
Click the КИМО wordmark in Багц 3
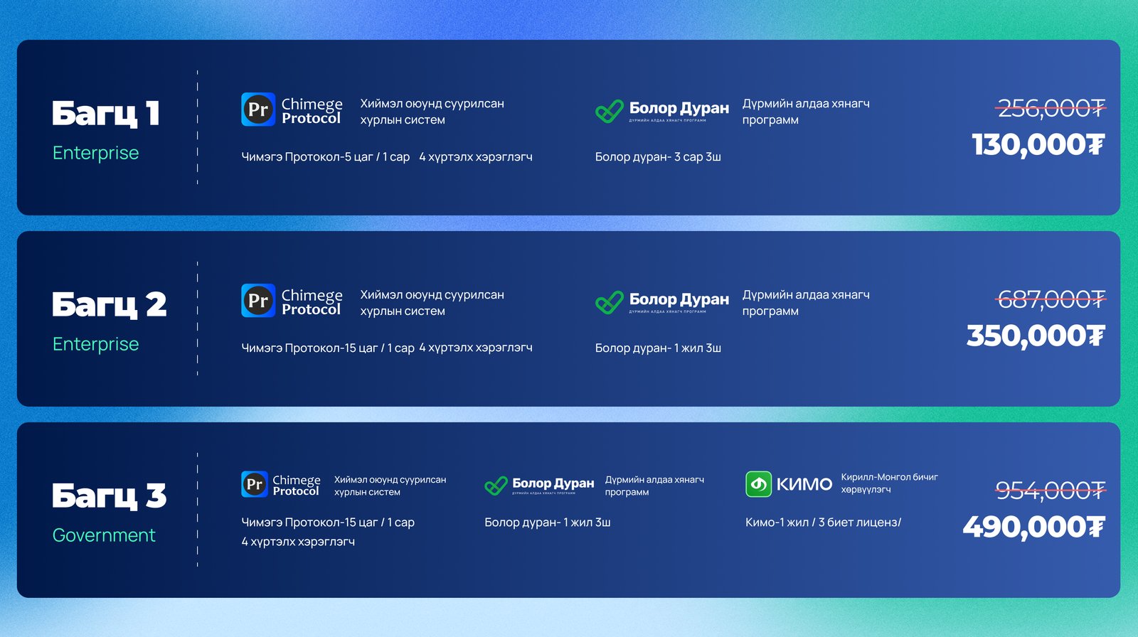804,484
